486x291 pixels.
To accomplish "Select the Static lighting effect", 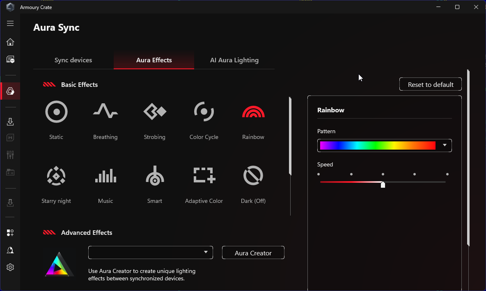I will [x=56, y=112].
